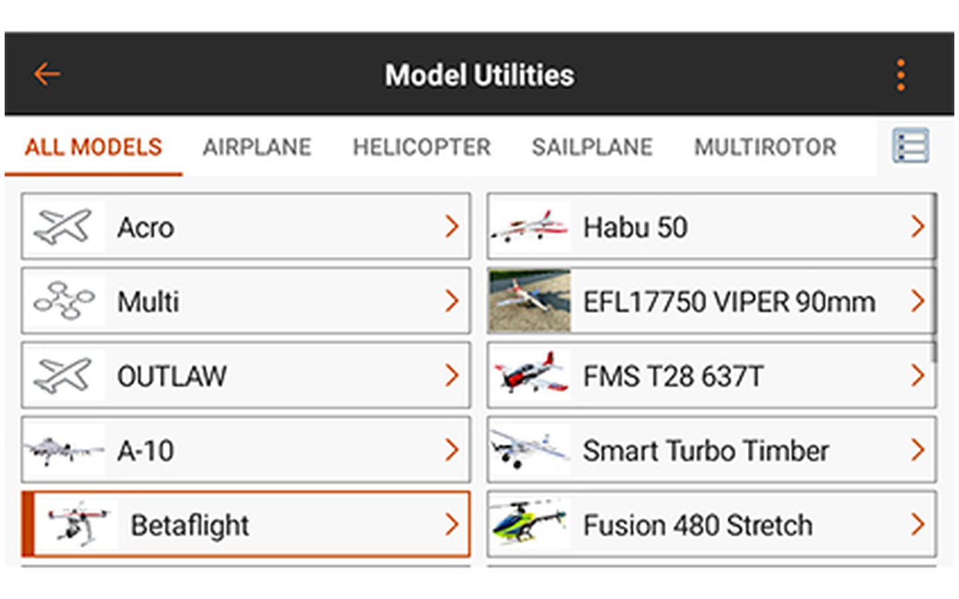This screenshot has width=959, height=599.
Task: Choose the Multi model entry
Action: coord(246,301)
